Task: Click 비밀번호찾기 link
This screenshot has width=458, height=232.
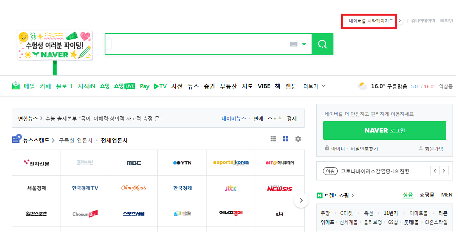Action: tap(364, 149)
